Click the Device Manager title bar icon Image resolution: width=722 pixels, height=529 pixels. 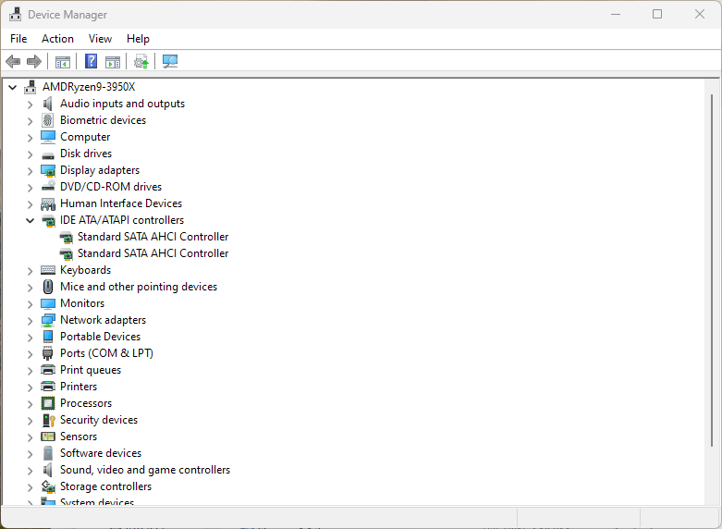point(15,15)
